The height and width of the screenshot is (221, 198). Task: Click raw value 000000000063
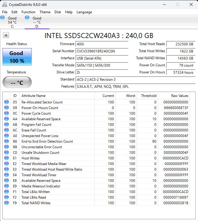click(176, 169)
